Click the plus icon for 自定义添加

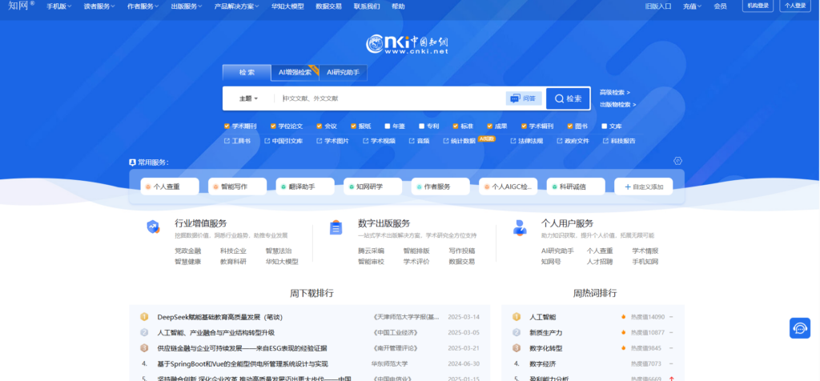click(628, 186)
